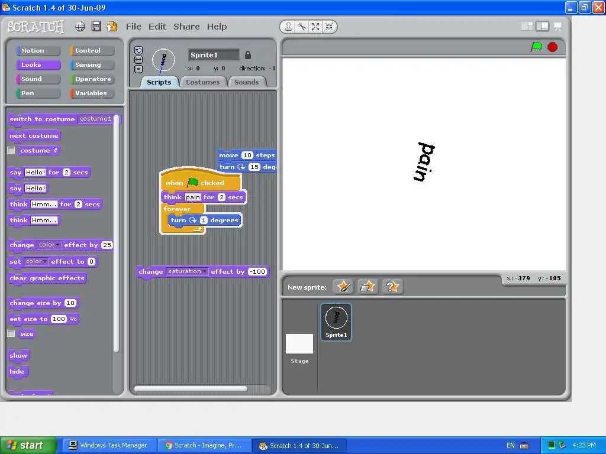Choose new sprite from file
Screen dimensions: 606x454
point(367,287)
